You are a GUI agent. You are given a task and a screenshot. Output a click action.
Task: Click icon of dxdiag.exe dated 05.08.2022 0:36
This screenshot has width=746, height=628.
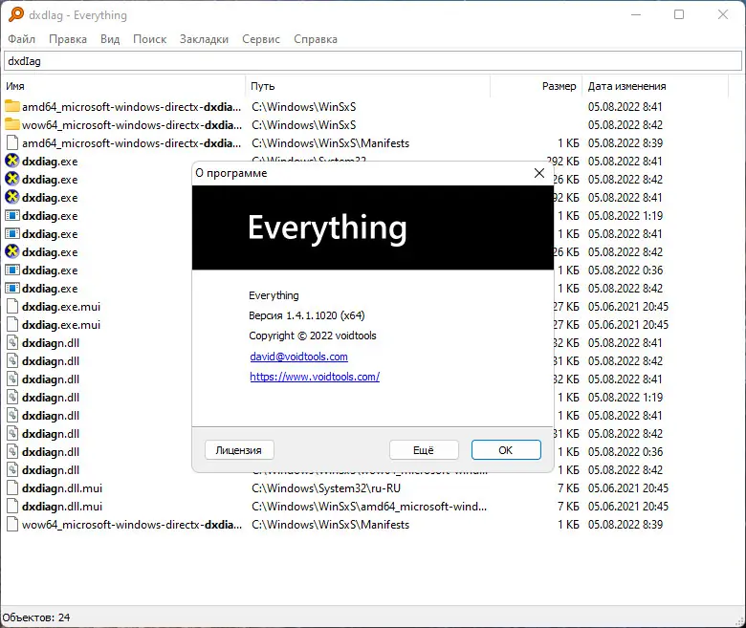pos(12,270)
